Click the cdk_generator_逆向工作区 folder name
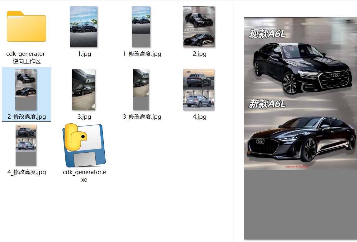The height and width of the screenshot is (242, 357). coord(27,57)
